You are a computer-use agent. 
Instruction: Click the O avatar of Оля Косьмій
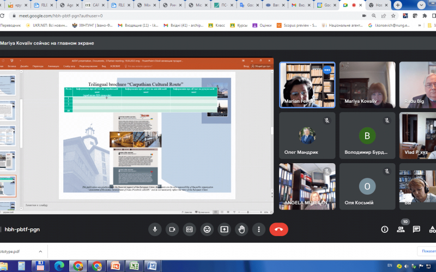(x=367, y=186)
